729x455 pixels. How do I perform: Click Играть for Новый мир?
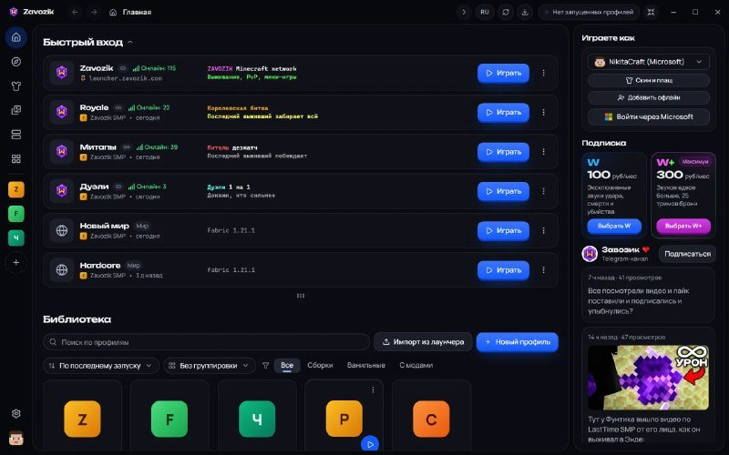[504, 231]
